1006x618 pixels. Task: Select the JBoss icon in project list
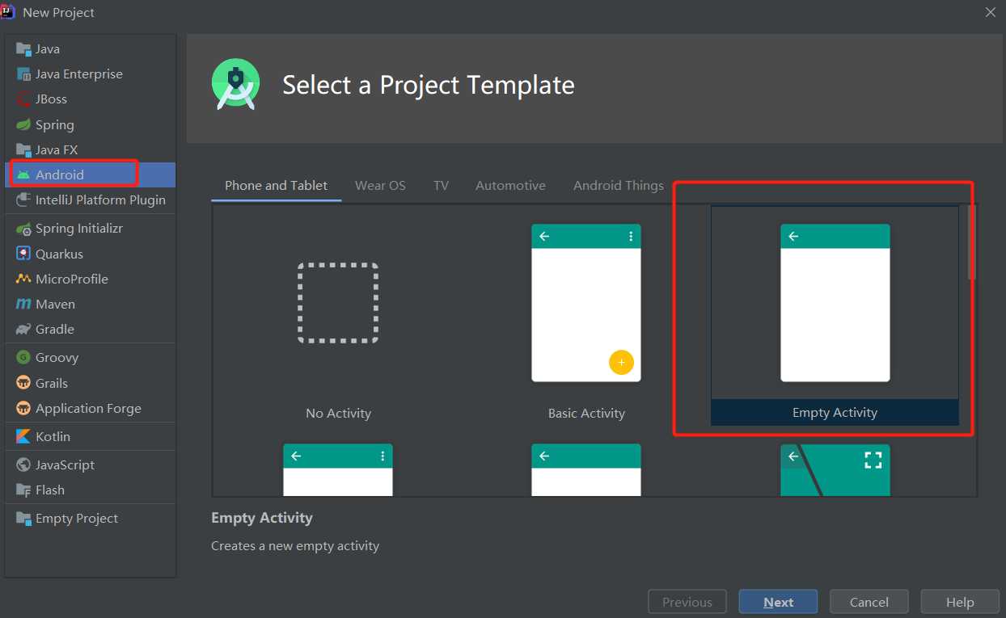pos(23,99)
